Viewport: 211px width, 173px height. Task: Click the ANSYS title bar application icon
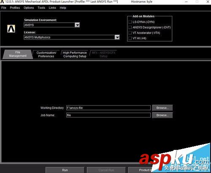click(x=2, y=2)
